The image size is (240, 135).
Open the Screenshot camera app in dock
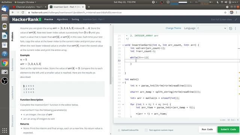click(4, 72)
